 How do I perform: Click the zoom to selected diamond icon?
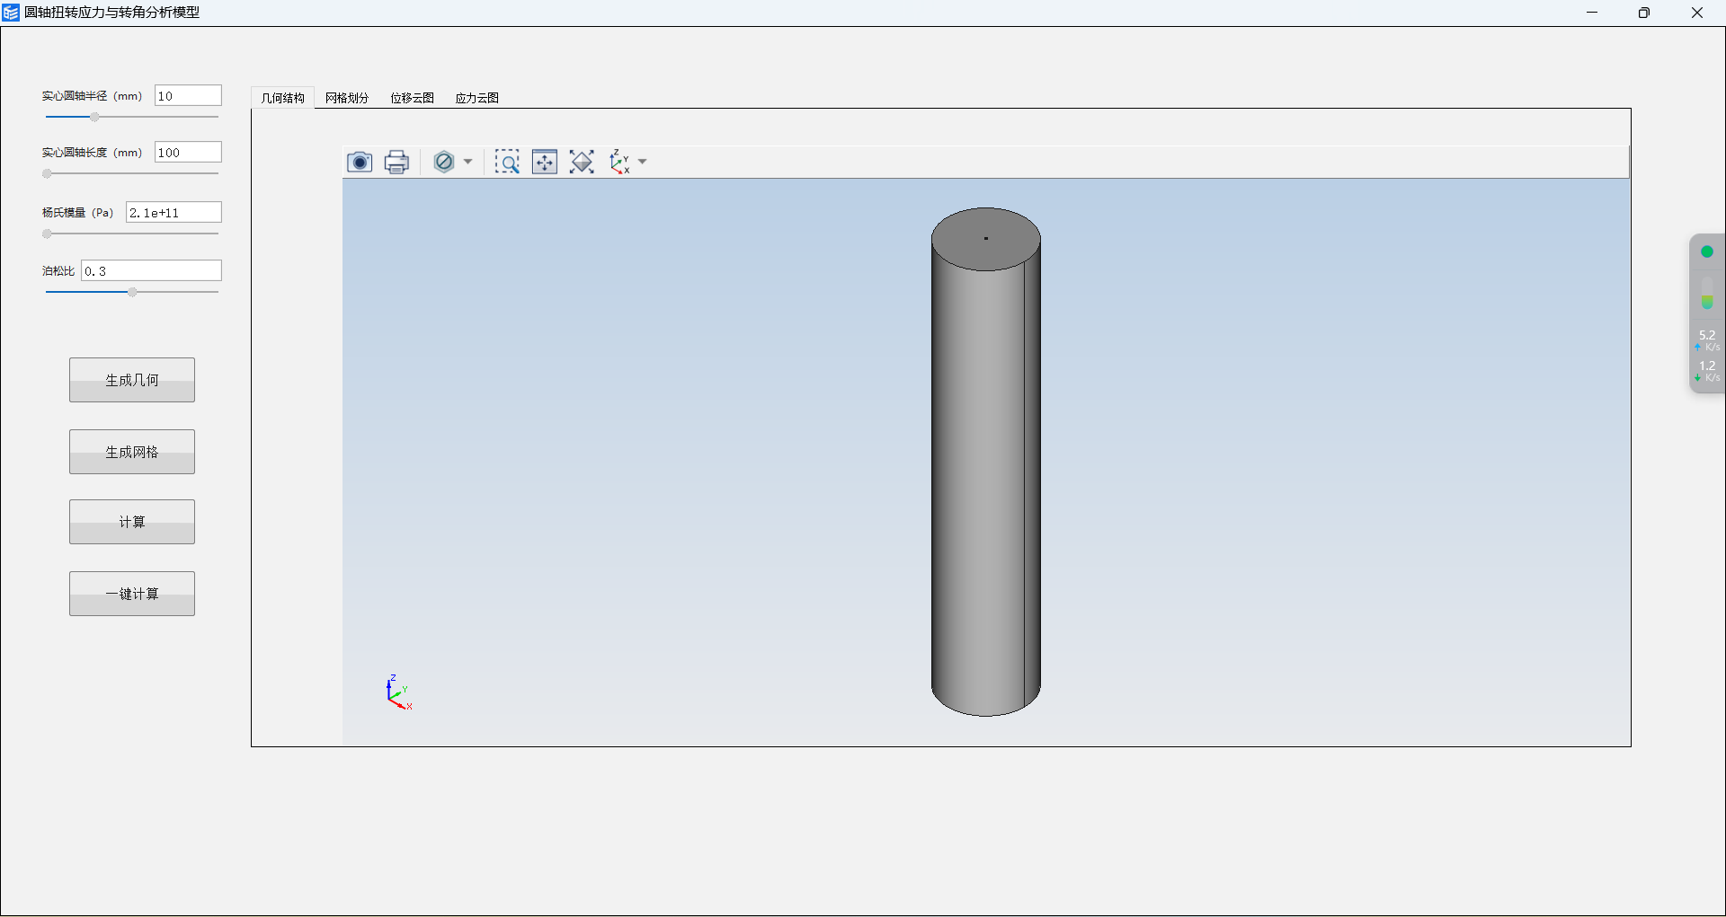click(582, 162)
